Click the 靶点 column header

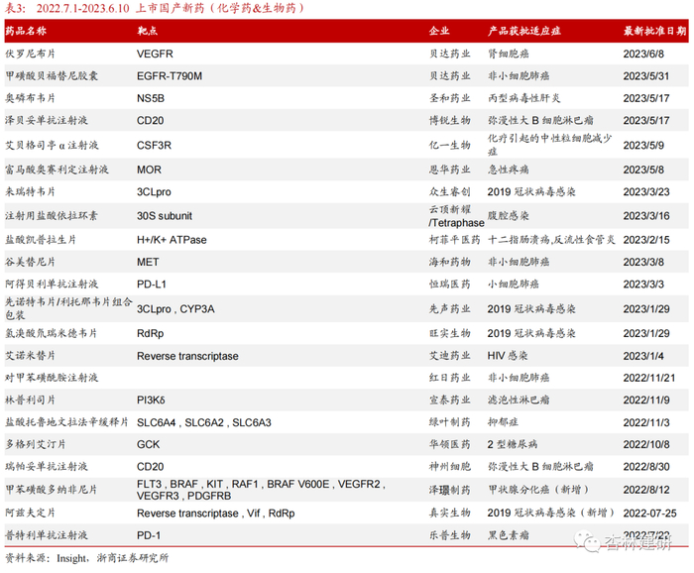pos(147,31)
